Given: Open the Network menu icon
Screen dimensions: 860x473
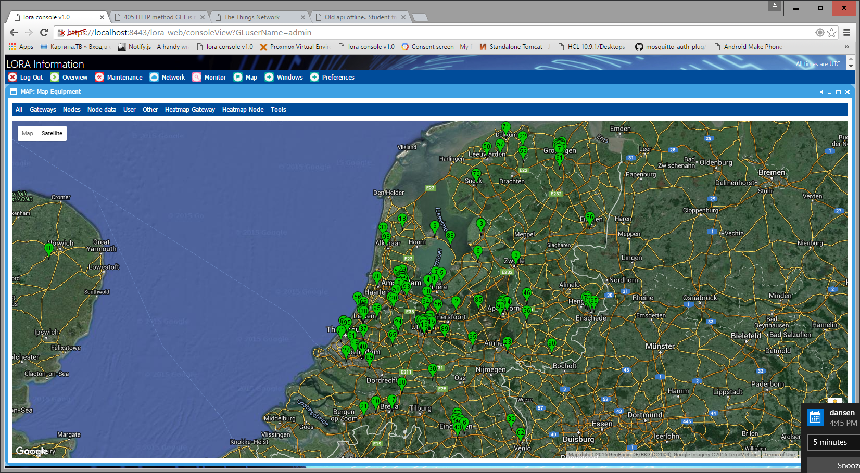Looking at the screenshot, I should click(x=154, y=77).
